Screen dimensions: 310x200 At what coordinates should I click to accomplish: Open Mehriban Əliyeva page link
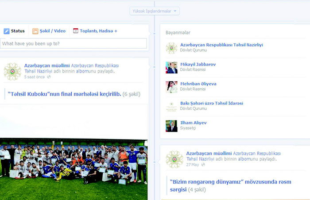[x=198, y=84]
